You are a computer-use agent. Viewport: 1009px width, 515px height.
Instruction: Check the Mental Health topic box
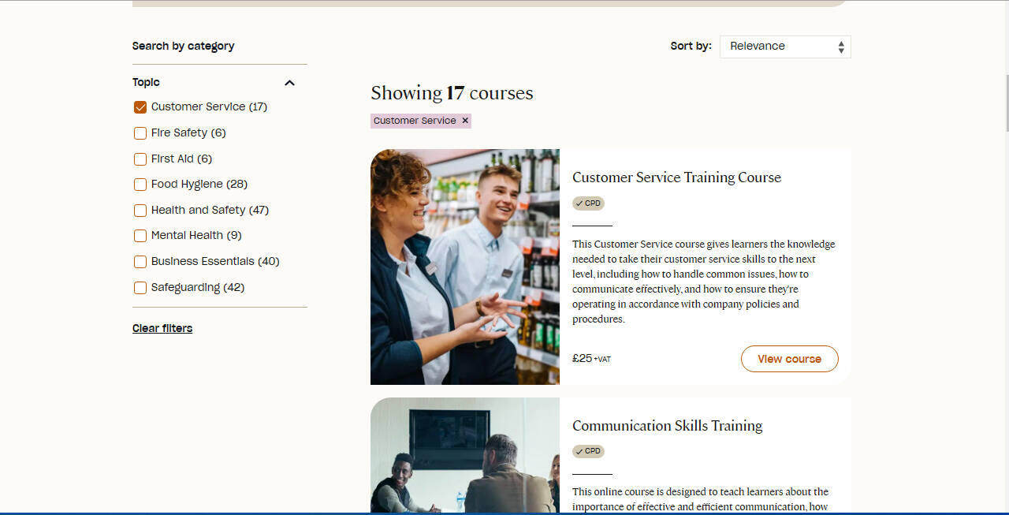point(140,236)
